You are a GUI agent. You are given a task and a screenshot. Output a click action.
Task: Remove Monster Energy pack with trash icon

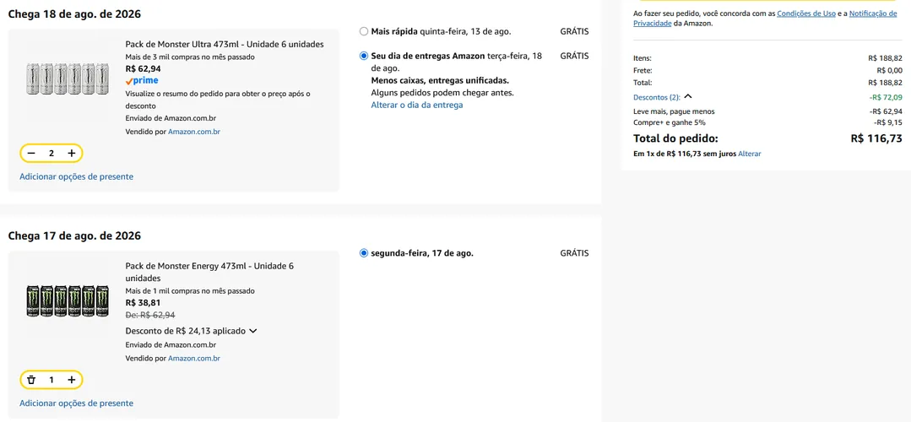[x=31, y=380]
